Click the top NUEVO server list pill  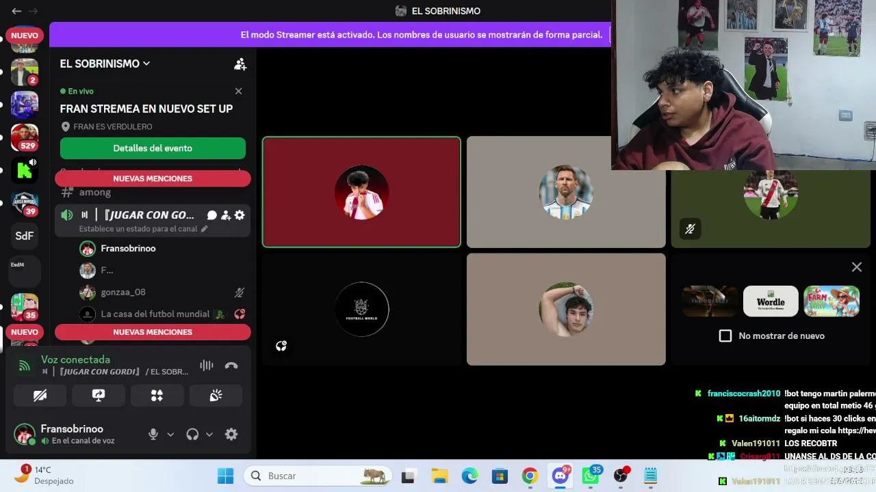pos(25,36)
